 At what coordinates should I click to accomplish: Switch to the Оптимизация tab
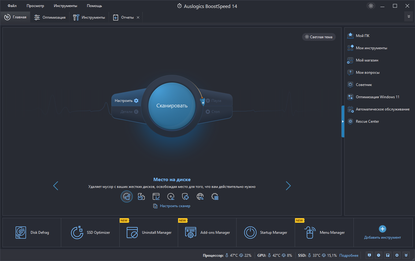[x=50, y=17]
